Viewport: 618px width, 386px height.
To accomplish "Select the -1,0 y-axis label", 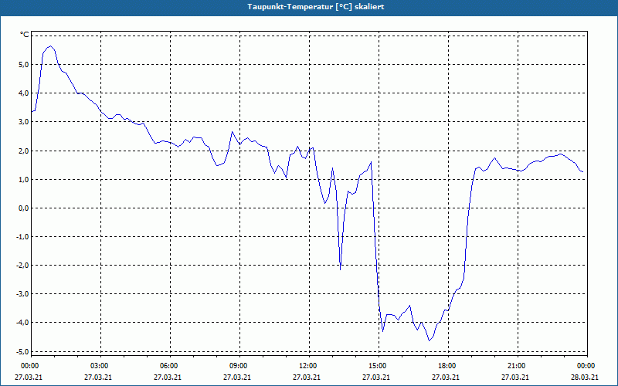I will coord(23,237).
